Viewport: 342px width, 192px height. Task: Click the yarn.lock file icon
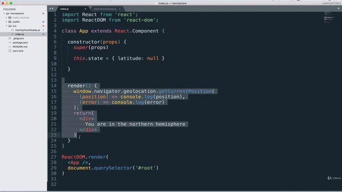(x=10, y=51)
